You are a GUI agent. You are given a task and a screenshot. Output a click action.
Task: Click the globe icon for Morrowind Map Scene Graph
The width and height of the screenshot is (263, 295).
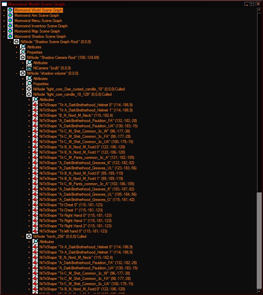click(10, 31)
